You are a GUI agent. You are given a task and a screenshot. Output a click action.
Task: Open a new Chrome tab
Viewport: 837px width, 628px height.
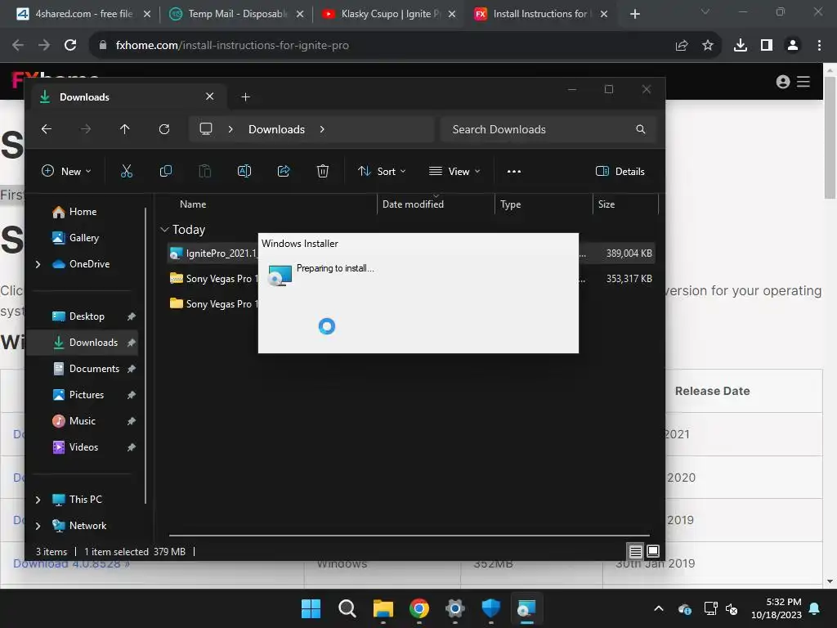pyautogui.click(x=634, y=14)
